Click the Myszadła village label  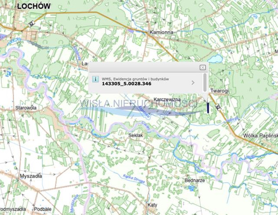(x=31, y=176)
